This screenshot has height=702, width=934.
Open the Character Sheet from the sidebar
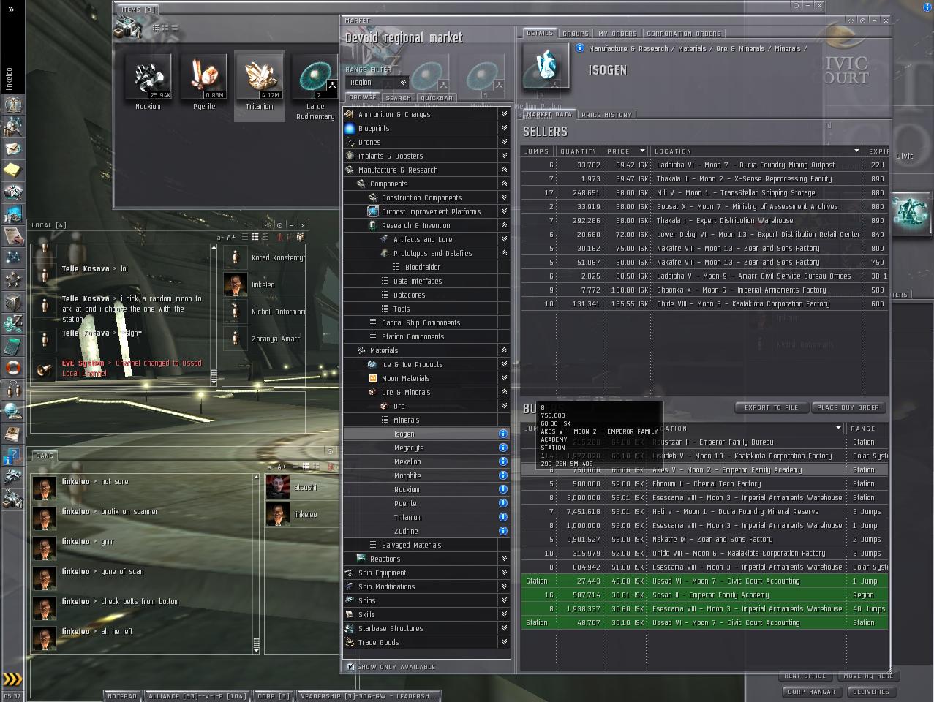pyautogui.click(x=12, y=105)
